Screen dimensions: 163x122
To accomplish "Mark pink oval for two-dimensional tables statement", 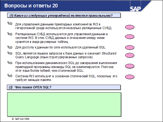I will click(130, 37).
